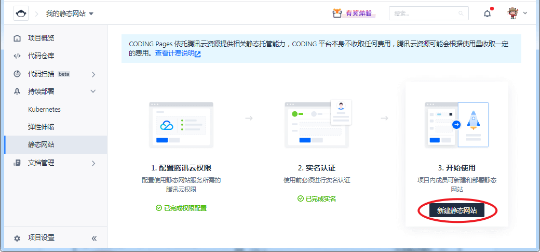Image resolution: width=540 pixels, height=252 pixels.
Task: Select the 静态网站 submenu item
Action: pyautogui.click(x=56, y=145)
